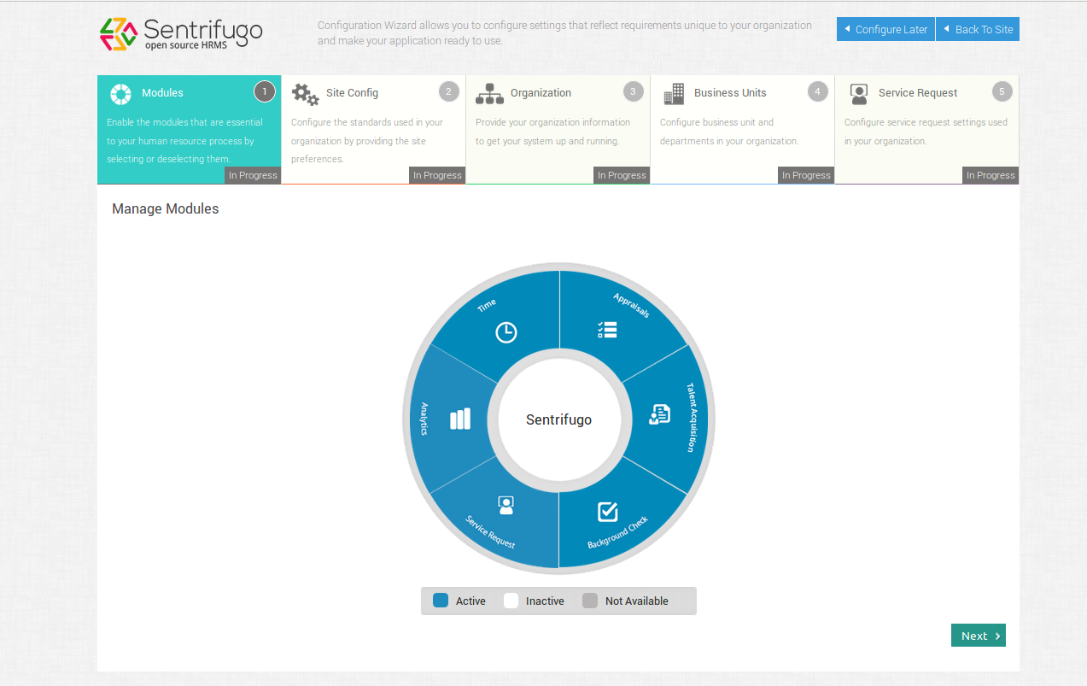The image size is (1087, 686).
Task: Open the Modules wizard step
Action: [162, 93]
